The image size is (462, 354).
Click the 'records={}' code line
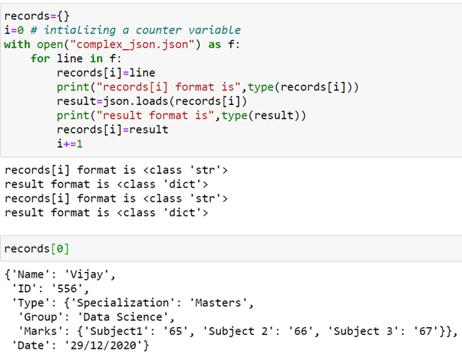pos(37,16)
